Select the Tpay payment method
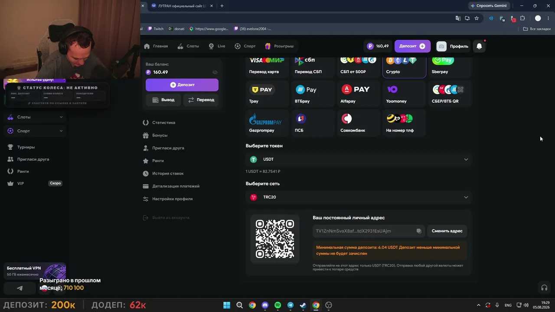This screenshot has width=555, height=312. point(267,94)
